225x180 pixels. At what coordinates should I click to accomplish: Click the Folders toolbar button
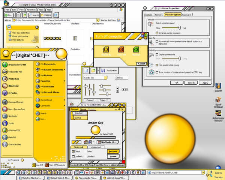pos(46,15)
